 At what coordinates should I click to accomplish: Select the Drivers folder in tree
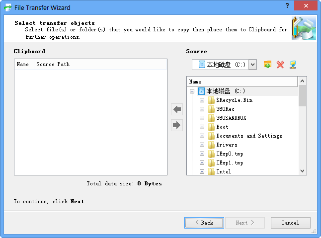pos(226,145)
